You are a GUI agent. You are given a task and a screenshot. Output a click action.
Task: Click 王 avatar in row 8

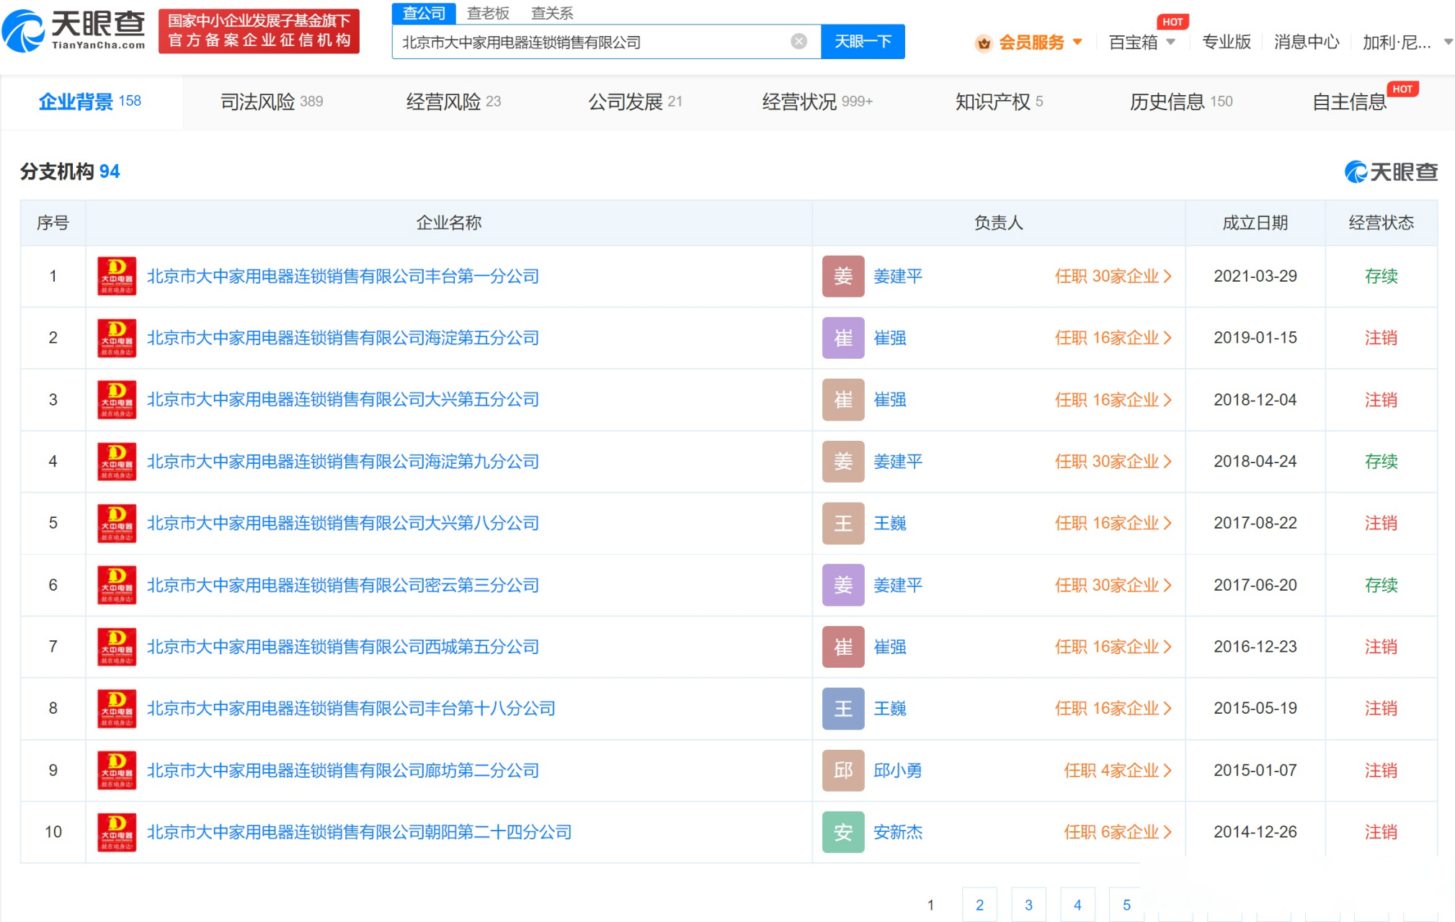[x=843, y=709]
